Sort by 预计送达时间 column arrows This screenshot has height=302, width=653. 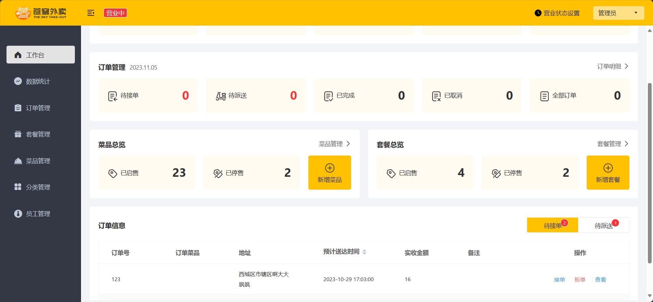coord(364,252)
